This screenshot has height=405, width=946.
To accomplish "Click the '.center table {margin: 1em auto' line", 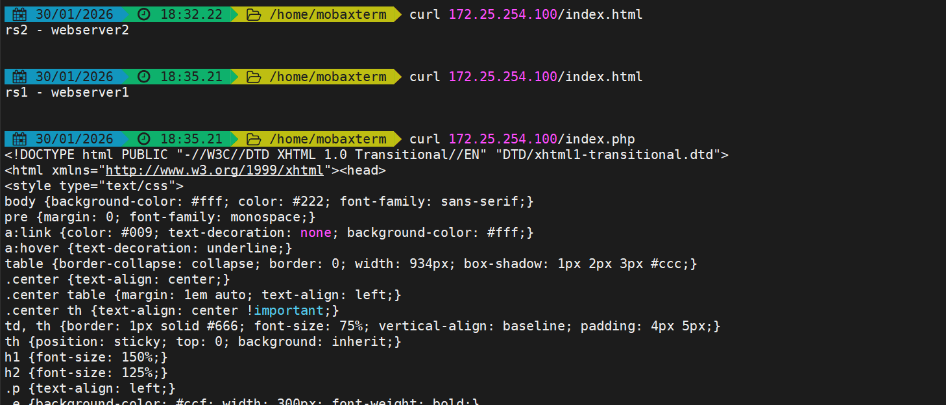I will tap(203, 295).
